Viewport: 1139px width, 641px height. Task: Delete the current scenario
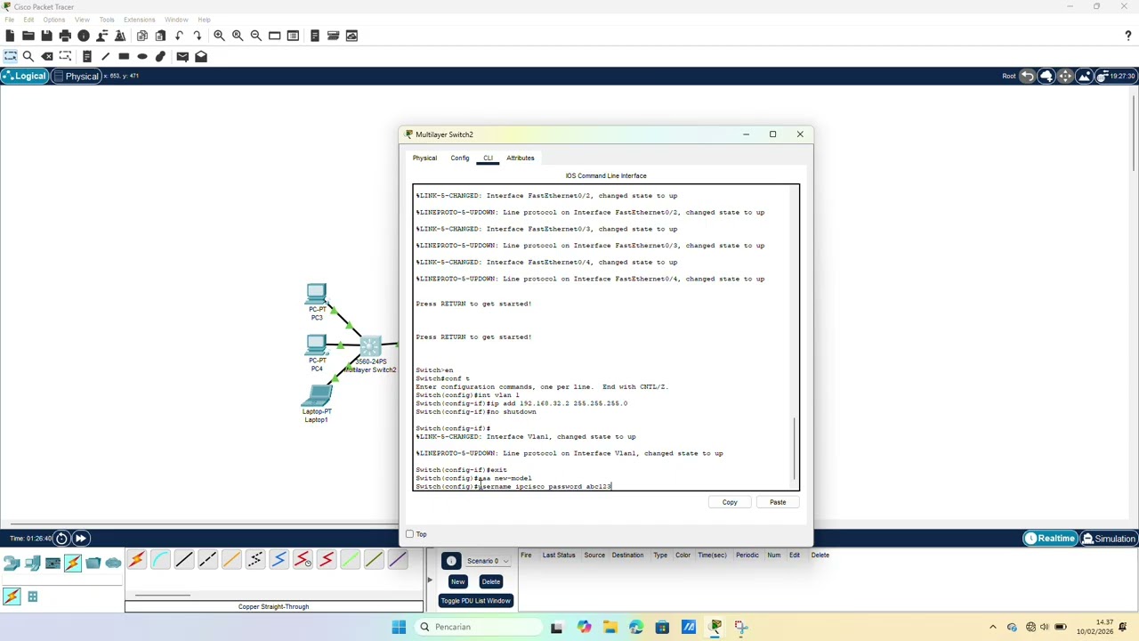click(x=490, y=581)
